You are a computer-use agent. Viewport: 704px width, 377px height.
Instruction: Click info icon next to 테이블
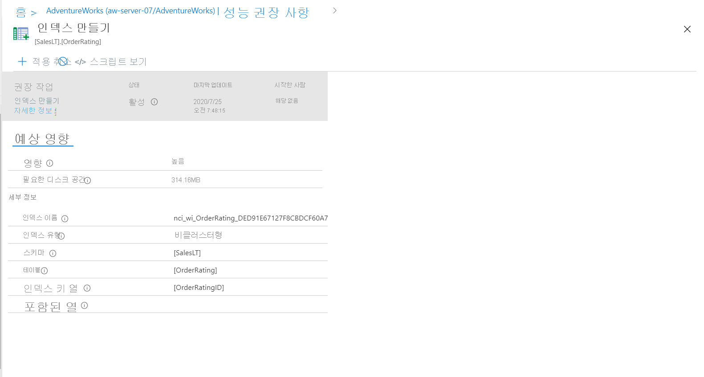pos(45,271)
